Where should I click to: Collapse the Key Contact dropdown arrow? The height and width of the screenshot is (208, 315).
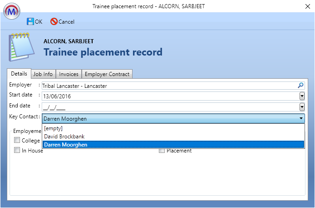click(x=301, y=118)
